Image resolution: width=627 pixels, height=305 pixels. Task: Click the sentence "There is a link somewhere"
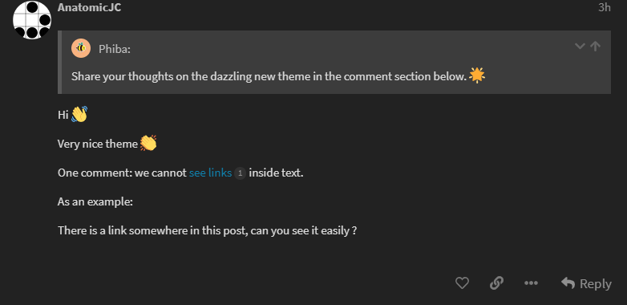(207, 230)
